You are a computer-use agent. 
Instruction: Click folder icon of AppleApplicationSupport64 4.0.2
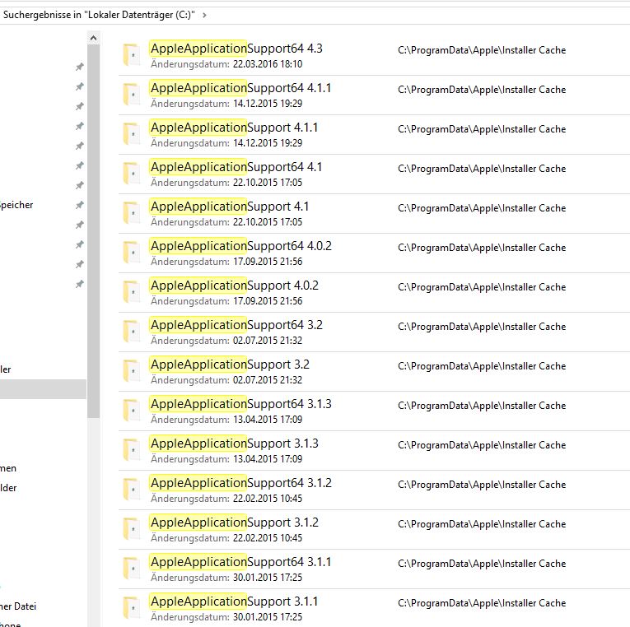(x=132, y=253)
